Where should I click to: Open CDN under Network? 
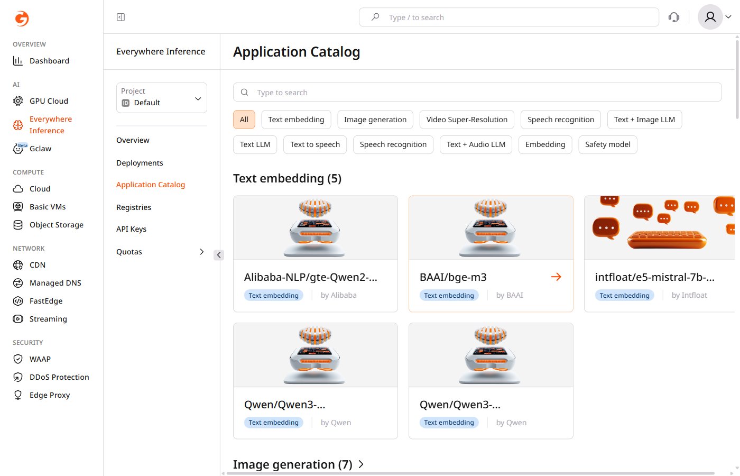click(37, 265)
